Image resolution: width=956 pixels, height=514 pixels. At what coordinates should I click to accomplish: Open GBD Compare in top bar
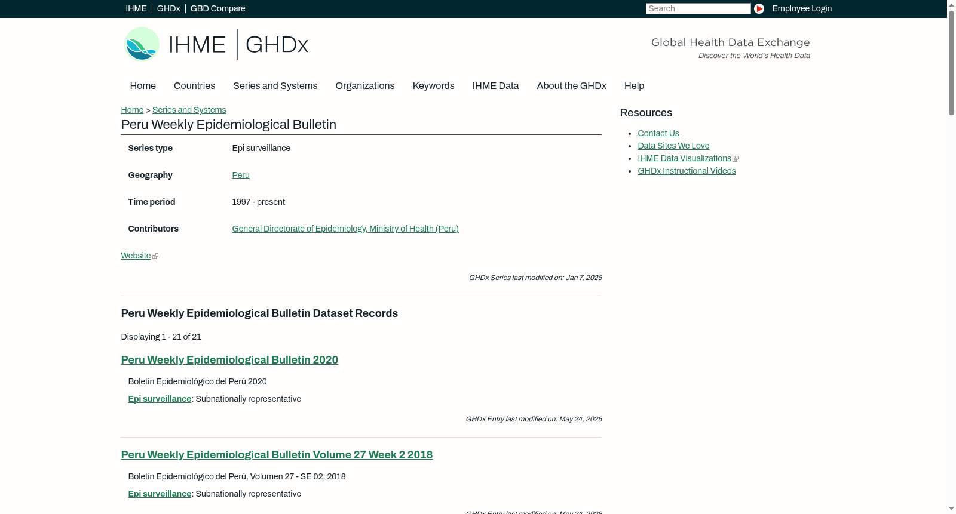217,8
